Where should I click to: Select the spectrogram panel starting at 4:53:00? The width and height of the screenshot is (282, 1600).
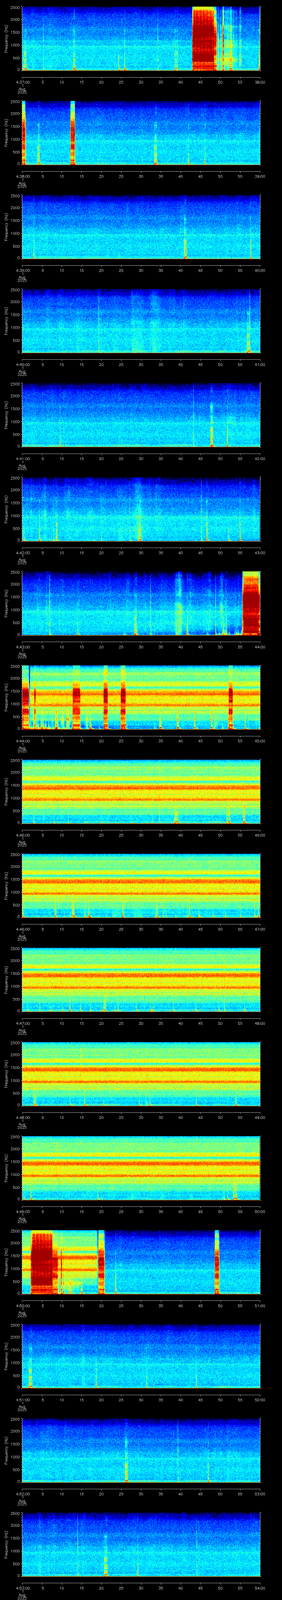tap(141, 1544)
